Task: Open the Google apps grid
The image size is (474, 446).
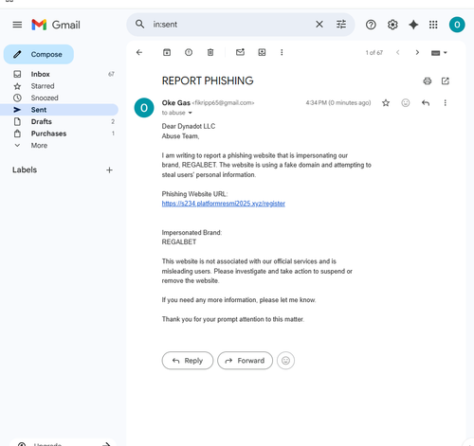Action: coord(433,25)
